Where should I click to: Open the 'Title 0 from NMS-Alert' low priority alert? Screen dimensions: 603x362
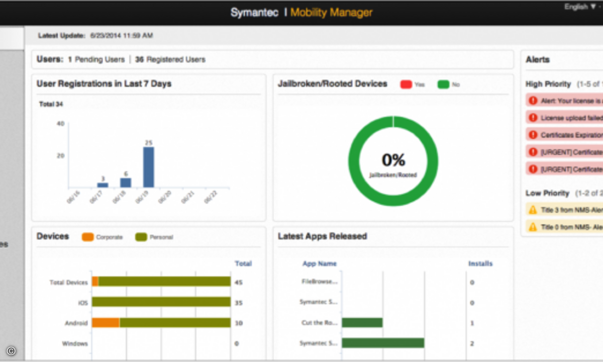(565, 227)
